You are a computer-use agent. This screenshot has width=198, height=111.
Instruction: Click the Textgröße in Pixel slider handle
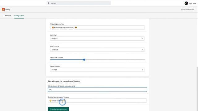coord(84,60)
